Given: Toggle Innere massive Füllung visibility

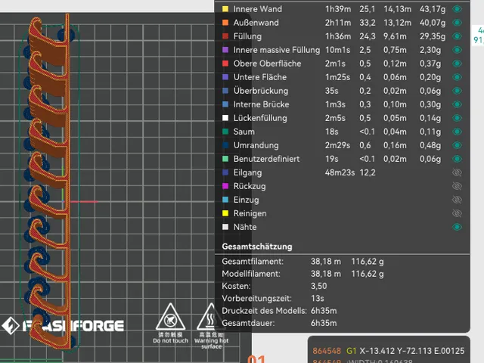Looking at the screenshot, I should tap(457, 50).
